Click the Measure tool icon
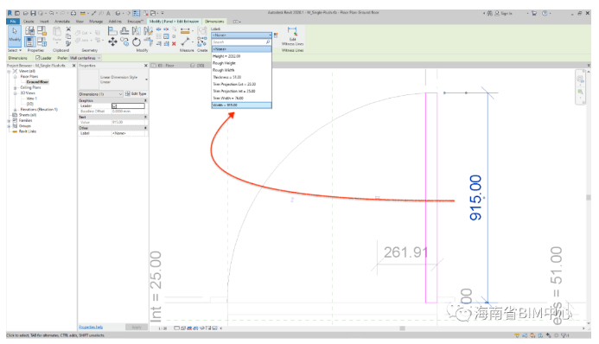 click(x=185, y=41)
